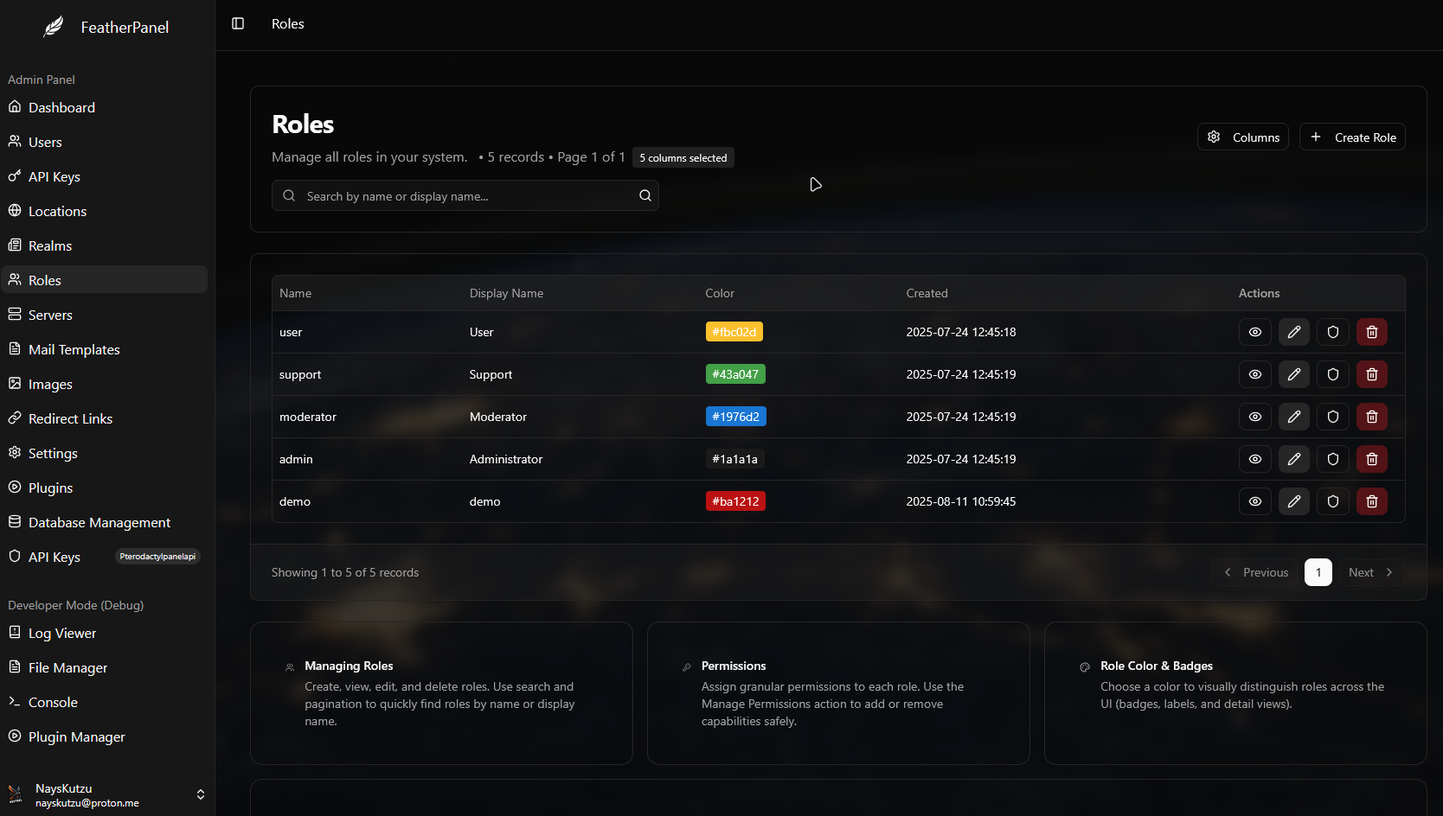Click the edit pencil for the user role
Viewport: 1443px width, 816px height.
tap(1293, 332)
